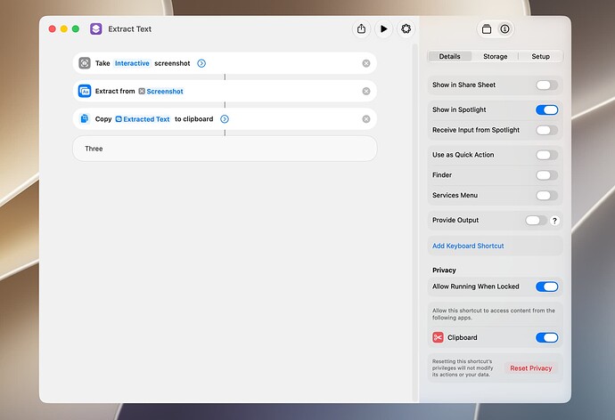Toggle the Finder switch
This screenshot has height=420, width=615.
pos(546,175)
